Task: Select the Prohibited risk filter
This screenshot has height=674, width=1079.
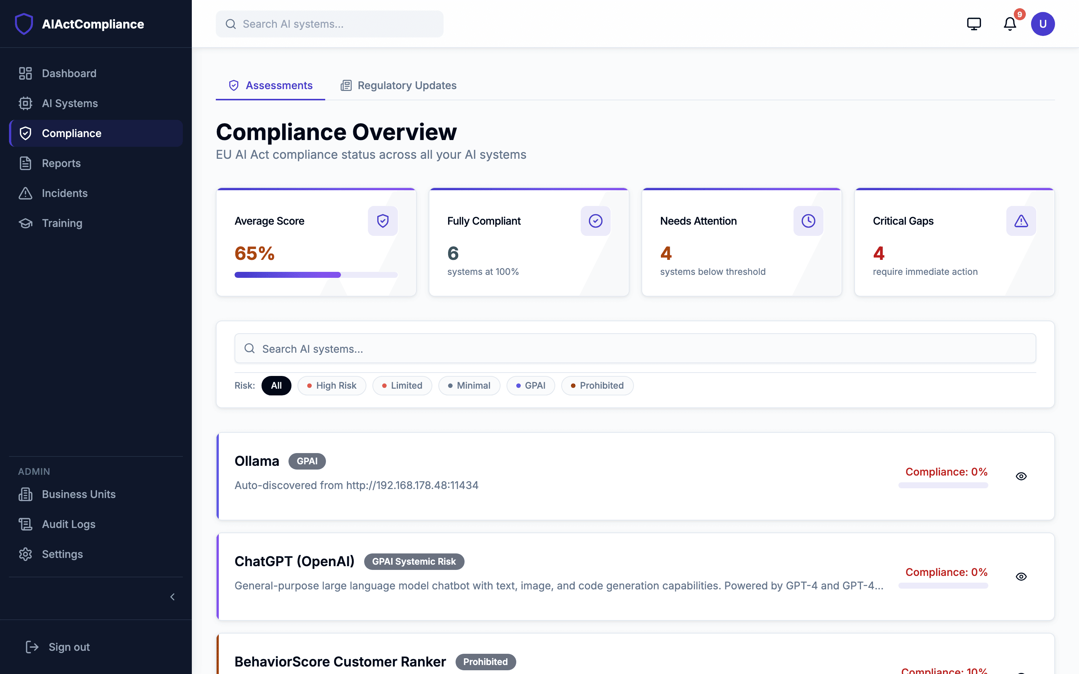Action: (x=597, y=385)
